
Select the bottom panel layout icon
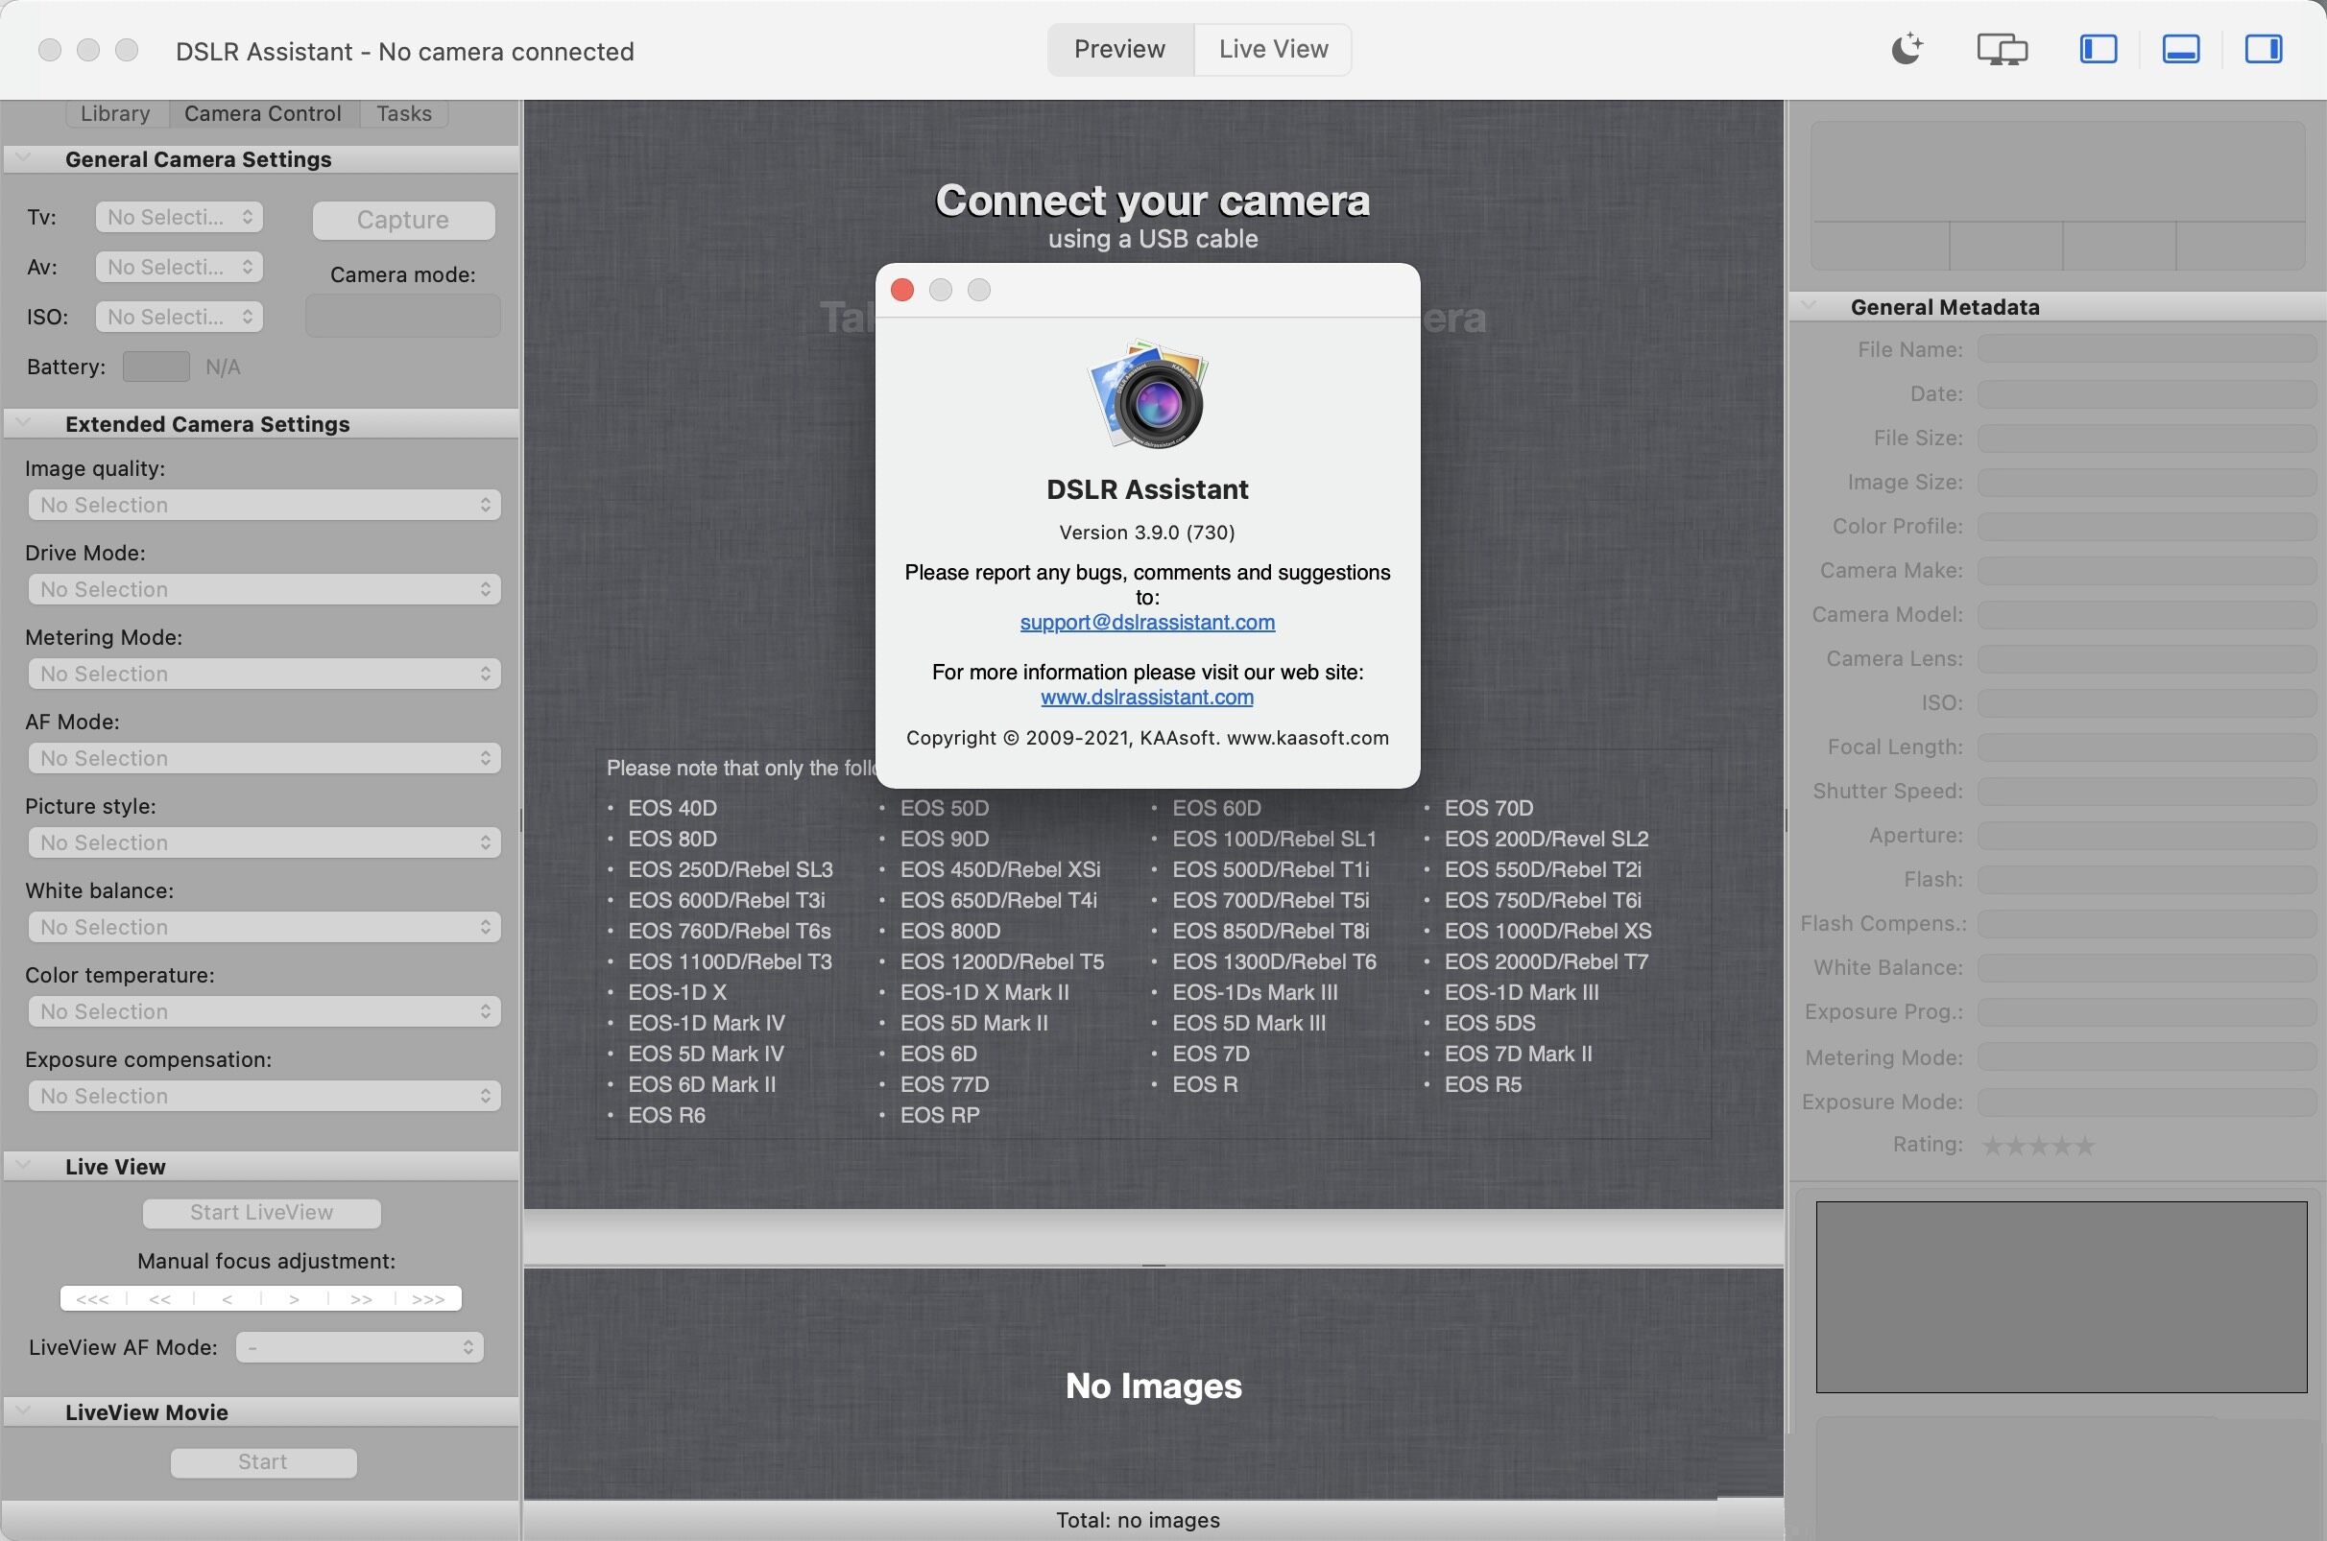click(2179, 48)
